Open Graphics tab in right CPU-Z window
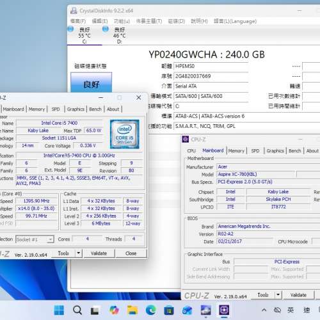This screenshot has height=320, width=320. [275, 150]
